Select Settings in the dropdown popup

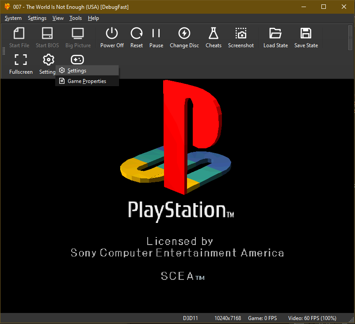[x=87, y=71]
